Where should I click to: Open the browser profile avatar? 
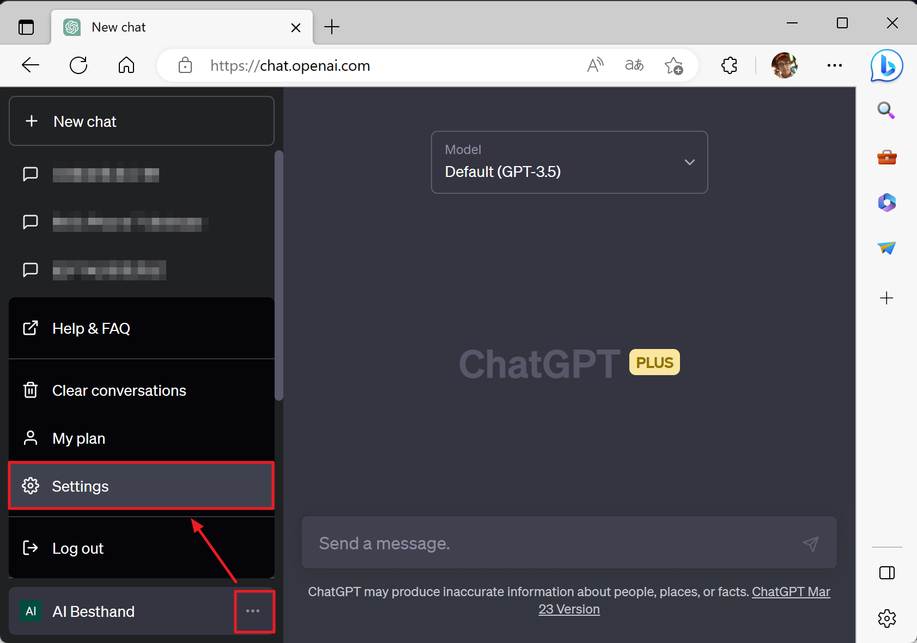click(x=785, y=65)
